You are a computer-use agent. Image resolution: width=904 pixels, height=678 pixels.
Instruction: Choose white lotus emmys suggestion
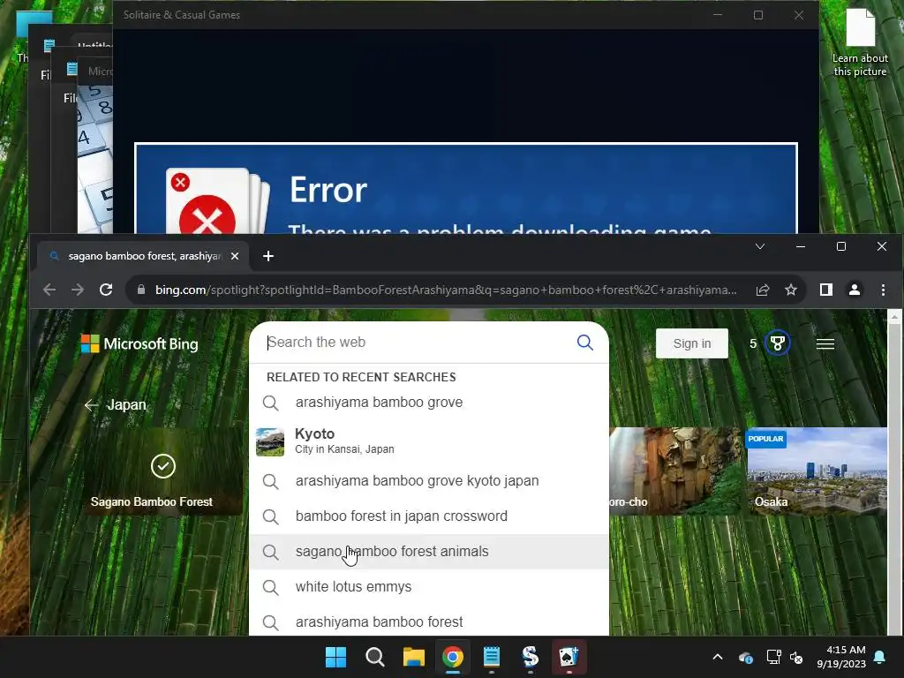429,587
